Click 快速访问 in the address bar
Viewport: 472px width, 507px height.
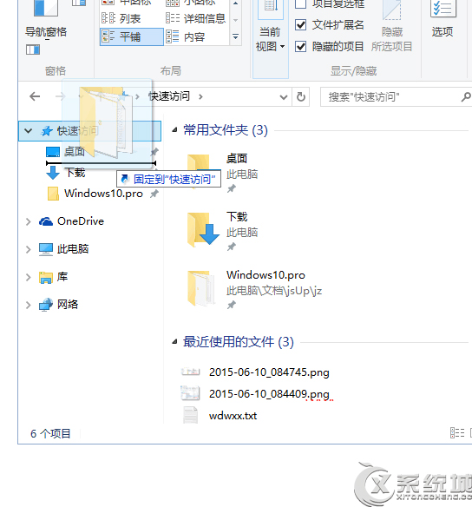(x=169, y=96)
